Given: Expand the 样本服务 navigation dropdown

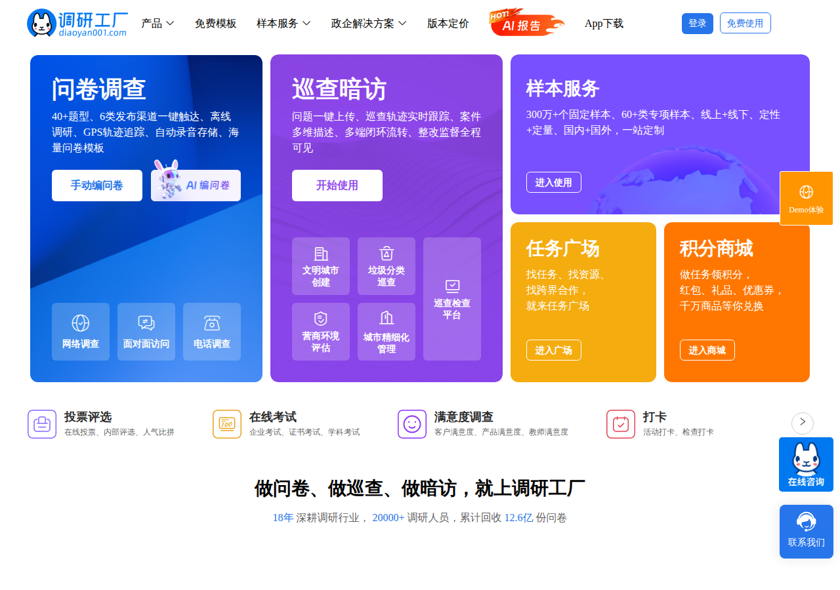Looking at the screenshot, I should click(x=283, y=24).
